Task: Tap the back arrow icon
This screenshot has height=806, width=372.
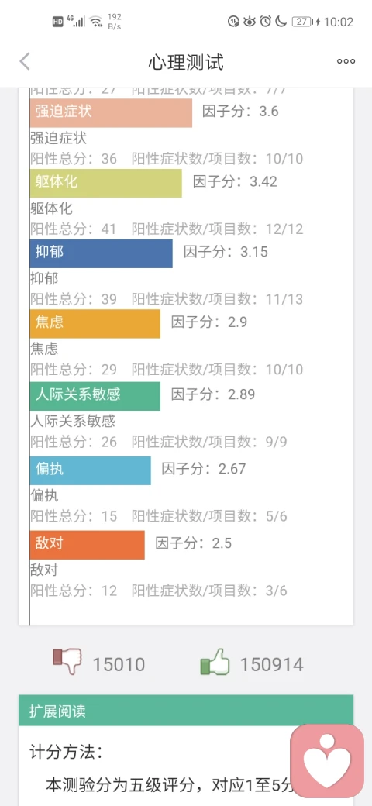Action: (x=25, y=62)
